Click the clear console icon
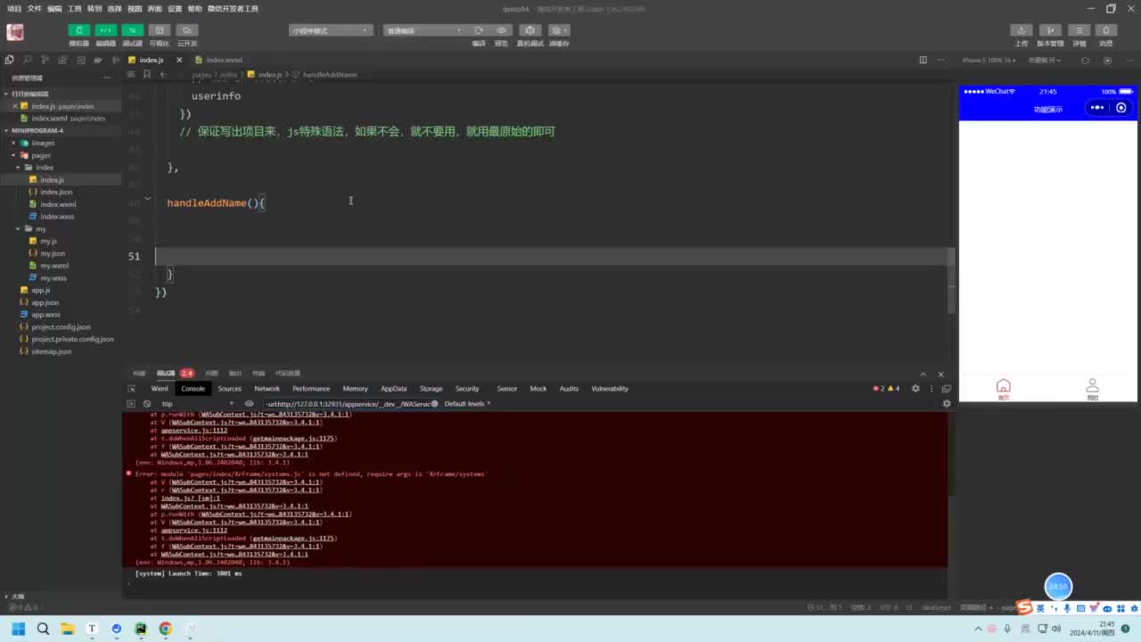The height and width of the screenshot is (642, 1141). coord(147,404)
